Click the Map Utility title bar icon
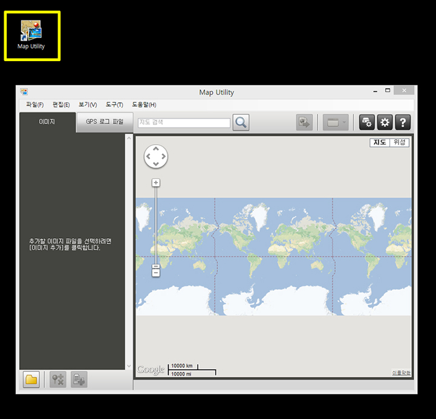436x419 pixels. pos(24,91)
